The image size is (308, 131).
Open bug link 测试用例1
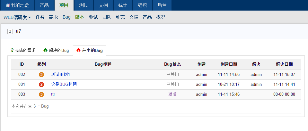click(x=60, y=75)
